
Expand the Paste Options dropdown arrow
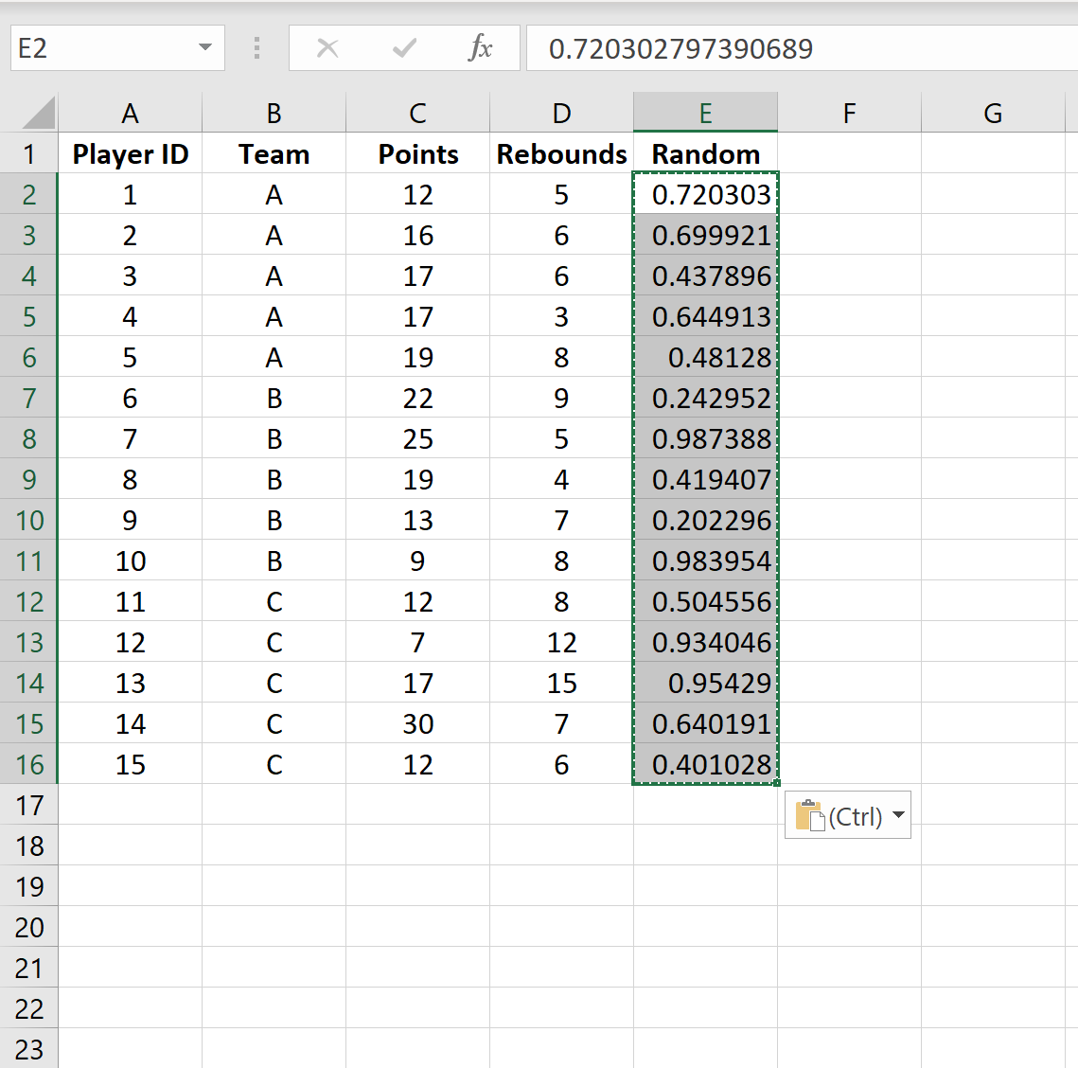coord(899,814)
